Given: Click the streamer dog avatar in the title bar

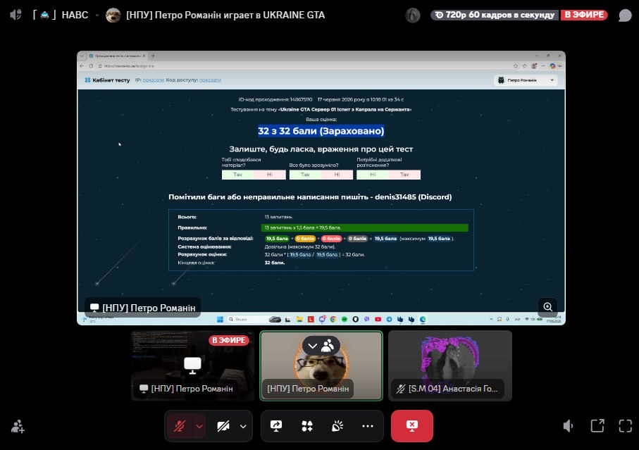Looking at the screenshot, I should coord(113,15).
